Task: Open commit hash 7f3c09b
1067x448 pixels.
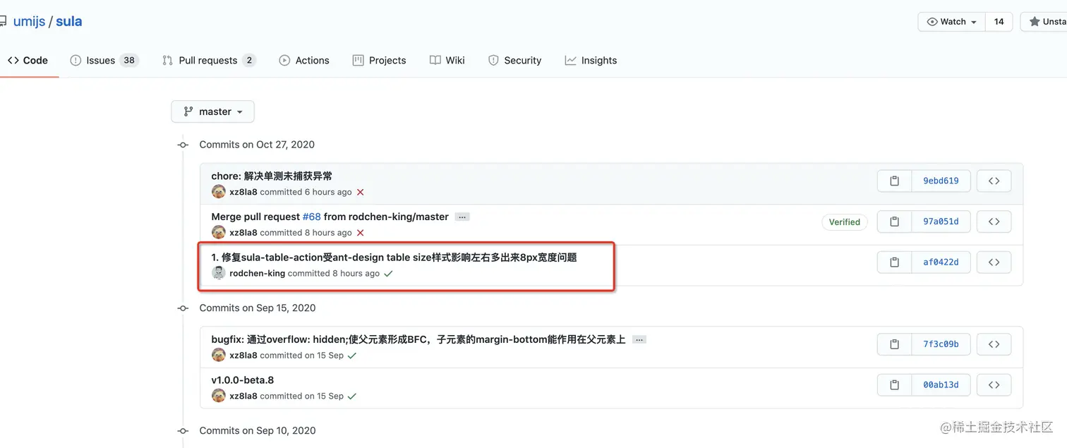Action: [x=941, y=344]
